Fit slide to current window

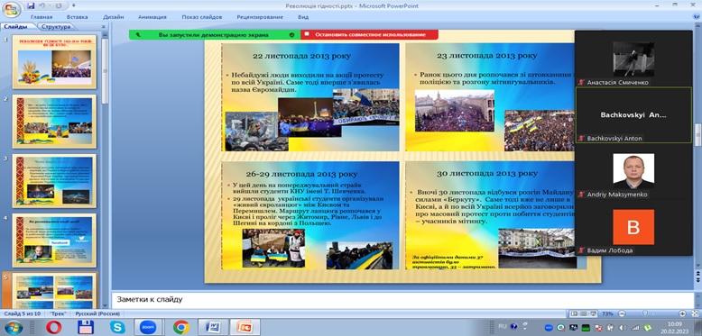coord(695,313)
